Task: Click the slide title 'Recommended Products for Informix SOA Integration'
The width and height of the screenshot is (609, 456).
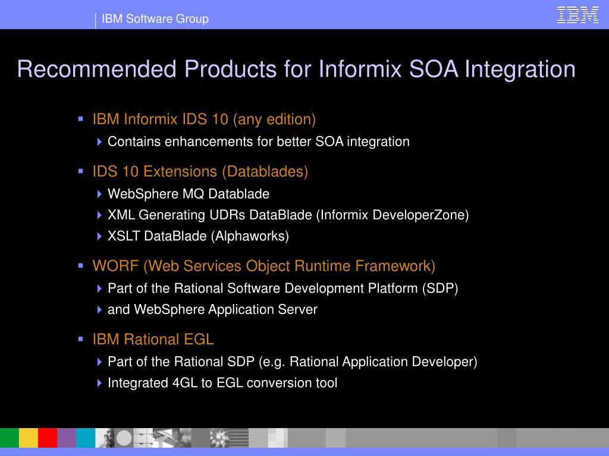Action: 296,69
